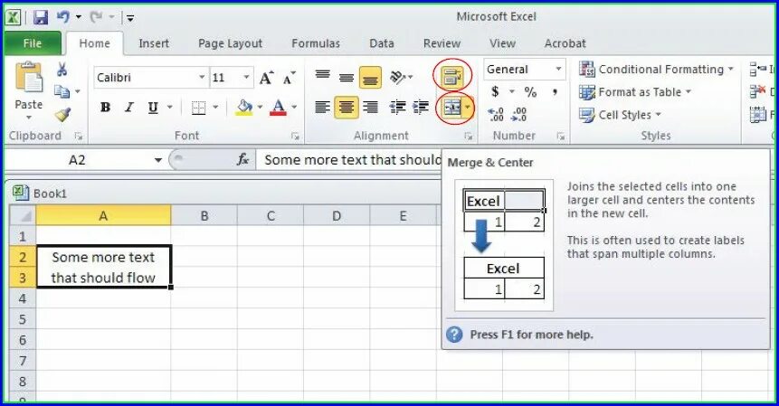
Task: Toggle Bold formatting
Action: (105, 108)
